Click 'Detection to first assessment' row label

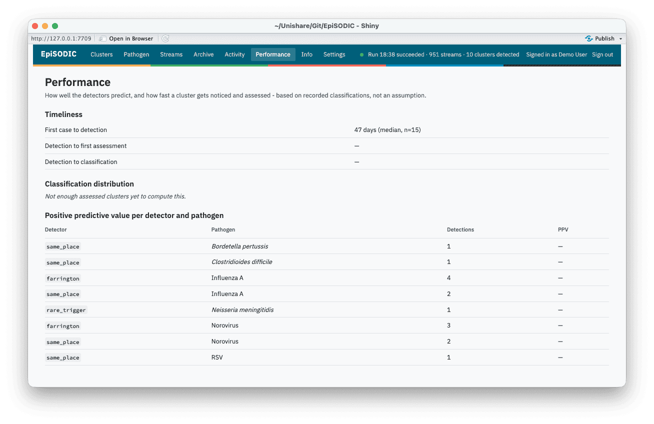point(86,146)
